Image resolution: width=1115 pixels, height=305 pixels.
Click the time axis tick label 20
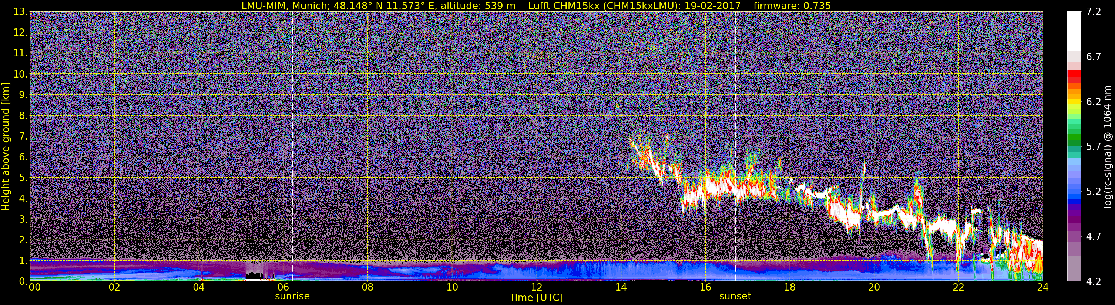(874, 288)
